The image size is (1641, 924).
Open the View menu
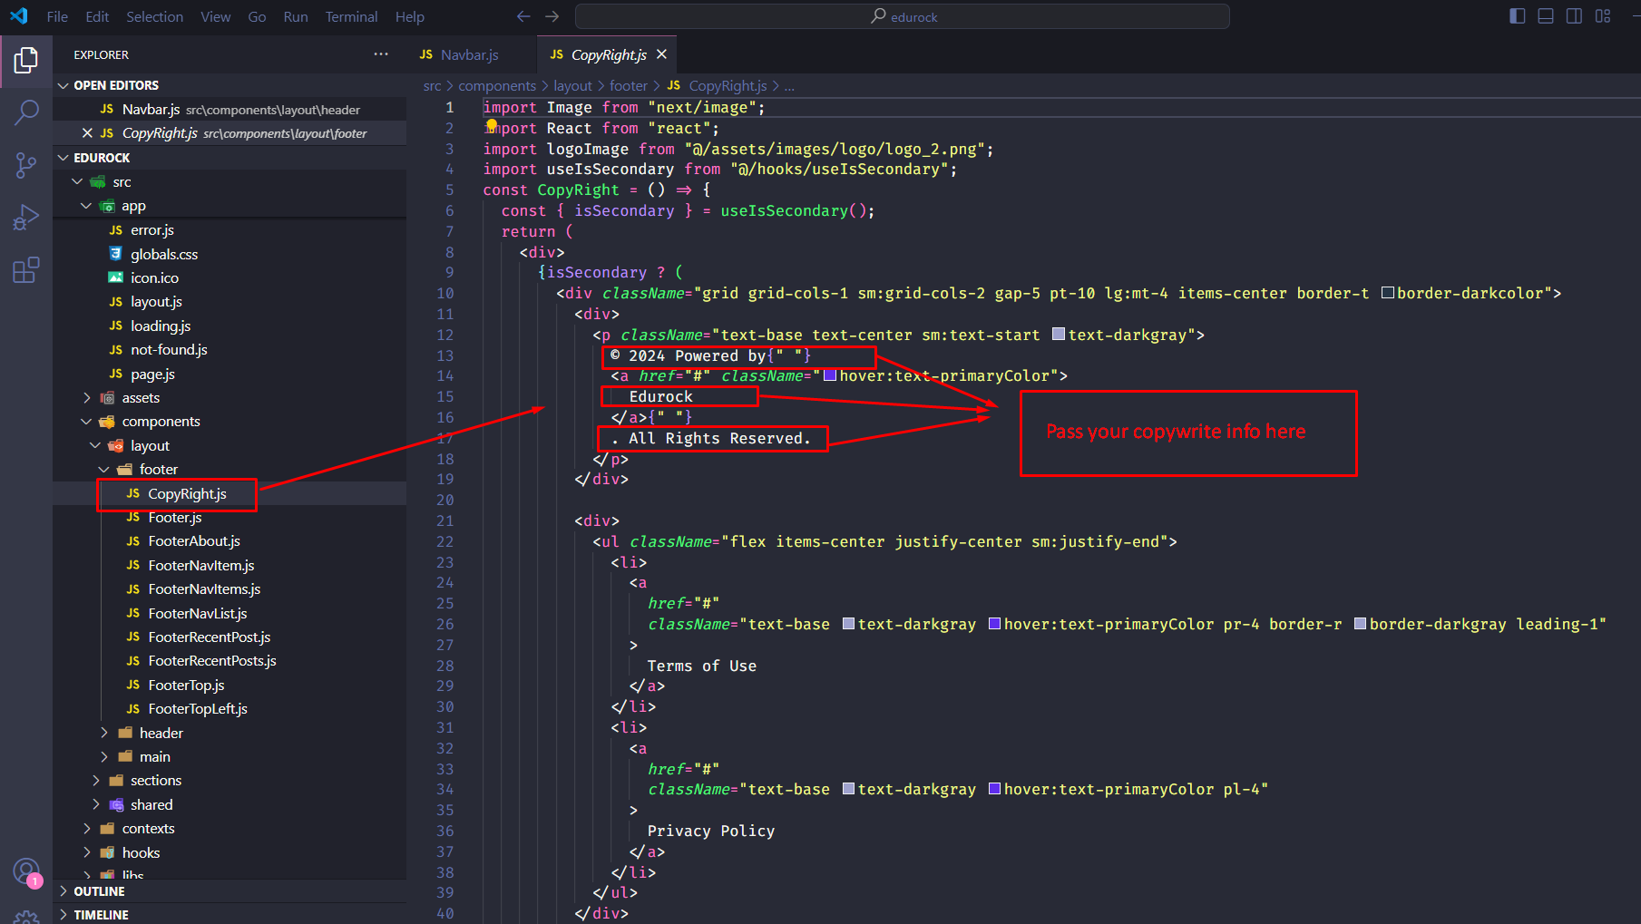tap(216, 16)
